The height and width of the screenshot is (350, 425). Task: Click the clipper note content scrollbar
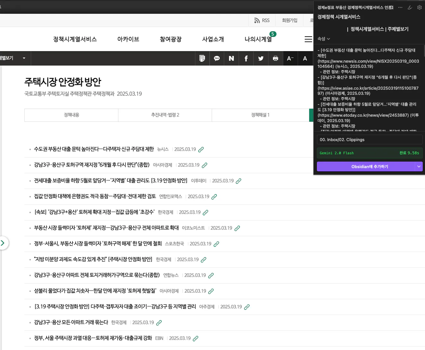pyautogui.click(x=424, y=51)
